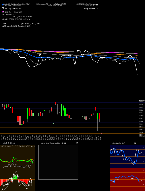Click the 95473 price axis label
The image size is (145, 191).
[141, 130]
